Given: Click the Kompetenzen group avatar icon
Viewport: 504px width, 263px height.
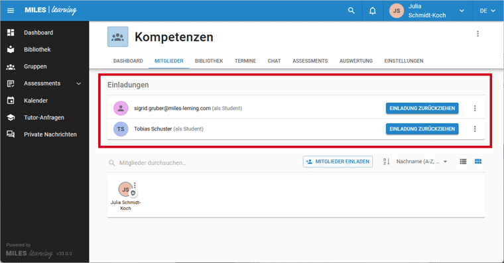Looking at the screenshot, I should tap(117, 37).
